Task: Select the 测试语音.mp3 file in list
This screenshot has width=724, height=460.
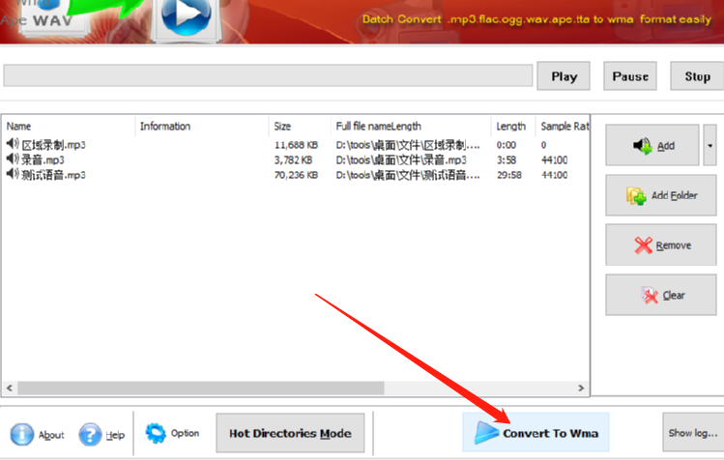Action: pyautogui.click(x=296, y=175)
